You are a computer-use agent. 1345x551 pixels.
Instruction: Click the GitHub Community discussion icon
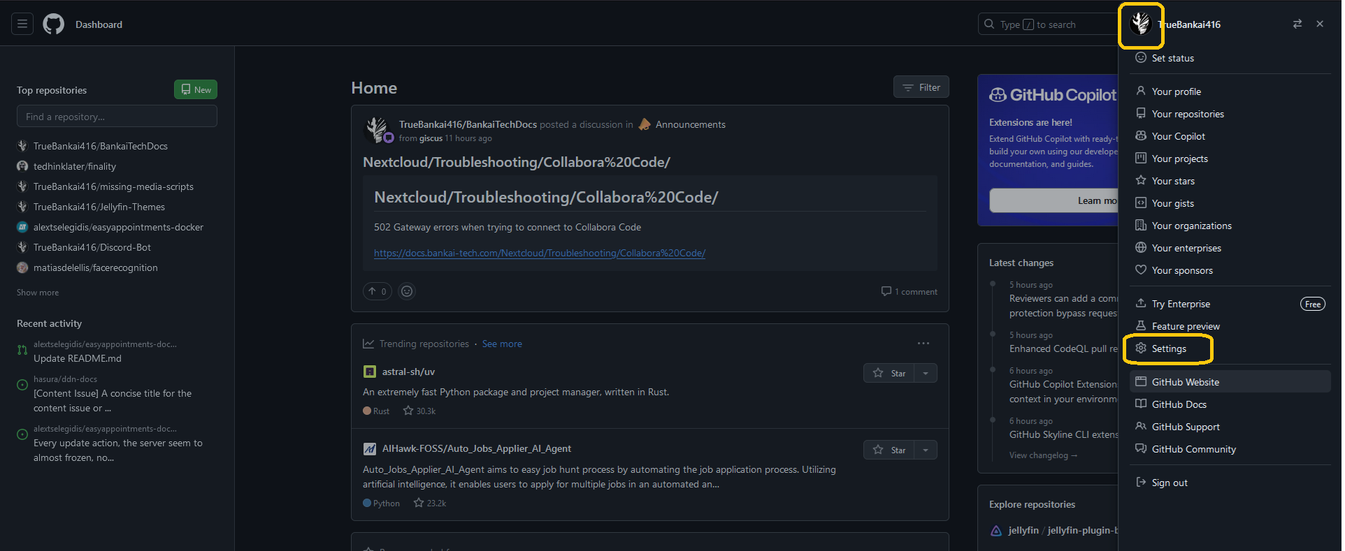1141,449
